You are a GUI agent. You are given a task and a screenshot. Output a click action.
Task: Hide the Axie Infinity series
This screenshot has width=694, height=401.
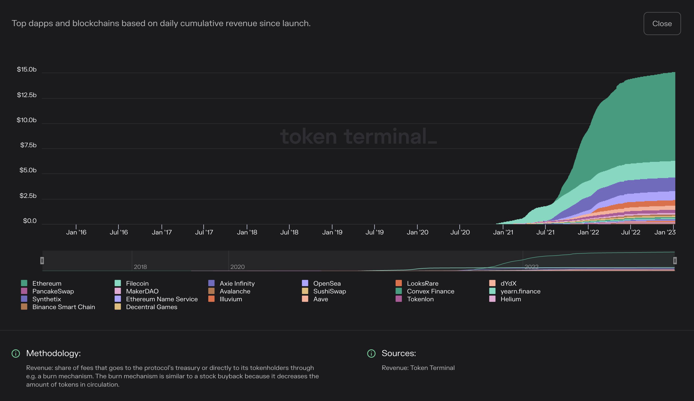pyautogui.click(x=237, y=283)
